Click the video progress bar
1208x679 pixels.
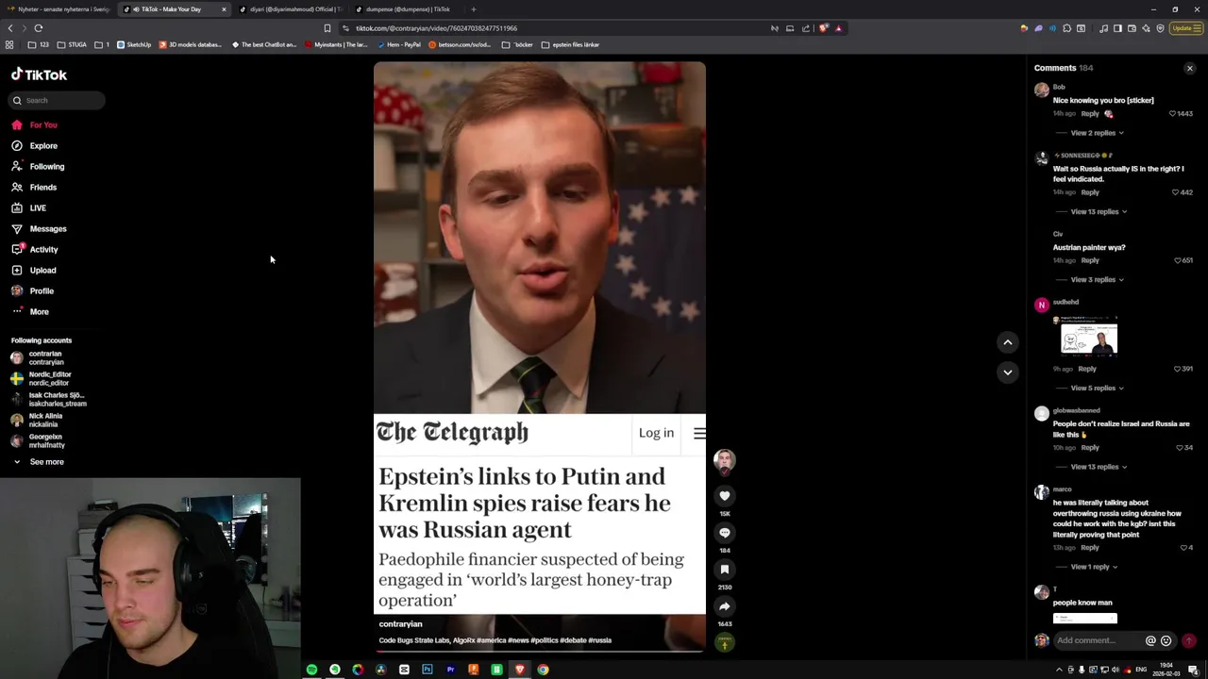pyautogui.click(x=539, y=650)
